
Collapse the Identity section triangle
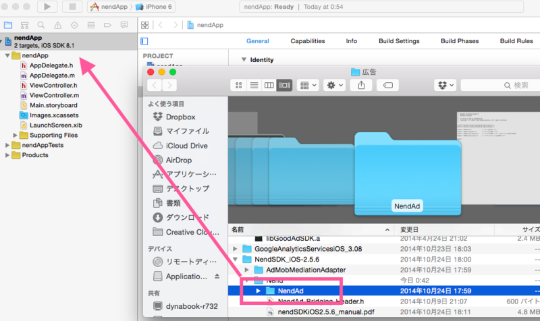pos(244,59)
